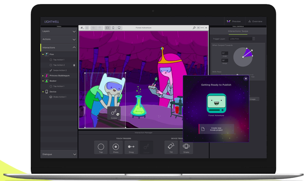The image size is (307, 181).
Task: Expand the Princess Bubblegum tree group
Action: coord(43,75)
